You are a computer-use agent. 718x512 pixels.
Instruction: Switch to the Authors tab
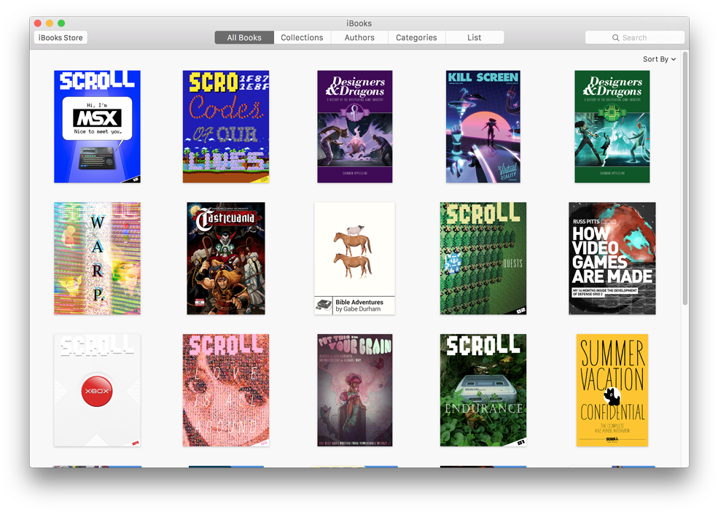coord(359,38)
